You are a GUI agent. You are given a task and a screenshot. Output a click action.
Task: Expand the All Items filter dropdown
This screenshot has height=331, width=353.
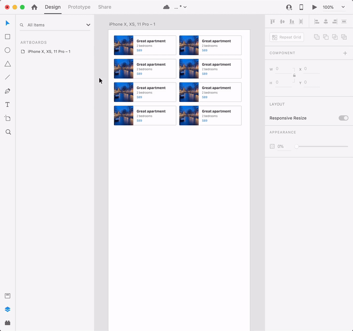(x=88, y=25)
